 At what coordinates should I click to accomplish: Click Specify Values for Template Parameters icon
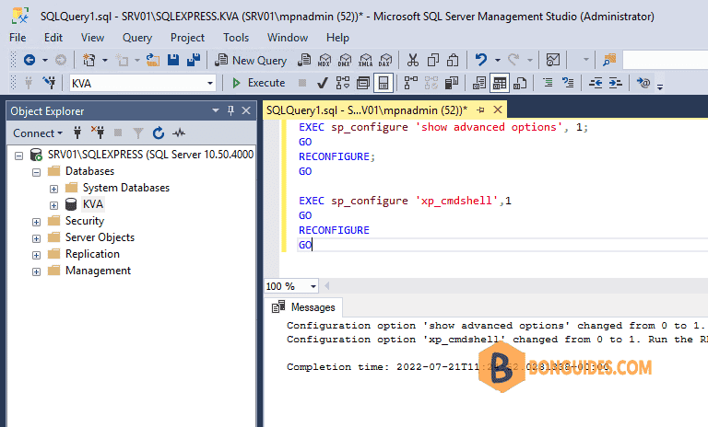(x=643, y=83)
